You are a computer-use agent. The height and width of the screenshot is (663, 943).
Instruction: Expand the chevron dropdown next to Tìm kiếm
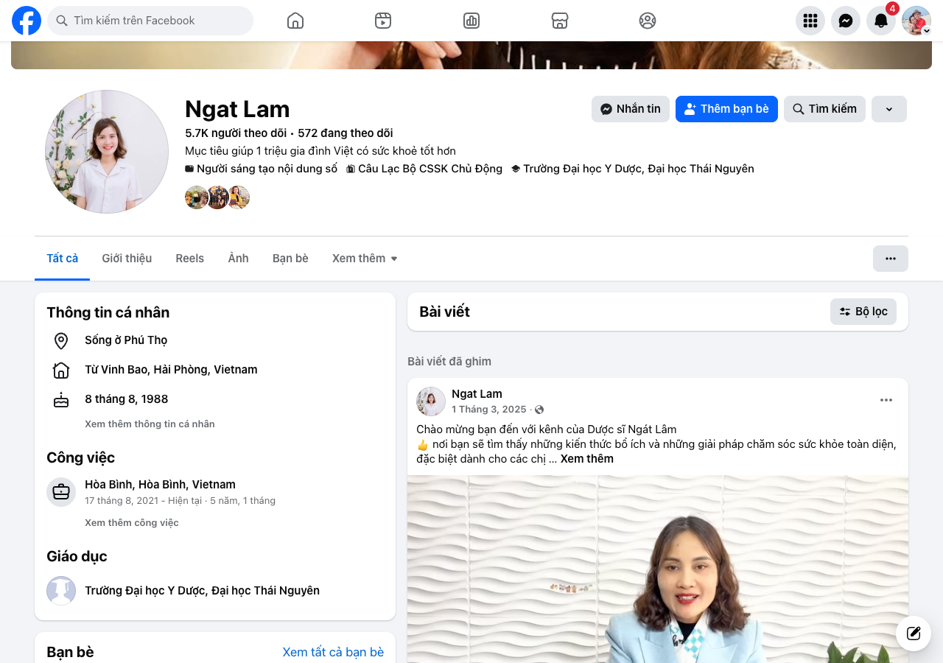(x=889, y=109)
